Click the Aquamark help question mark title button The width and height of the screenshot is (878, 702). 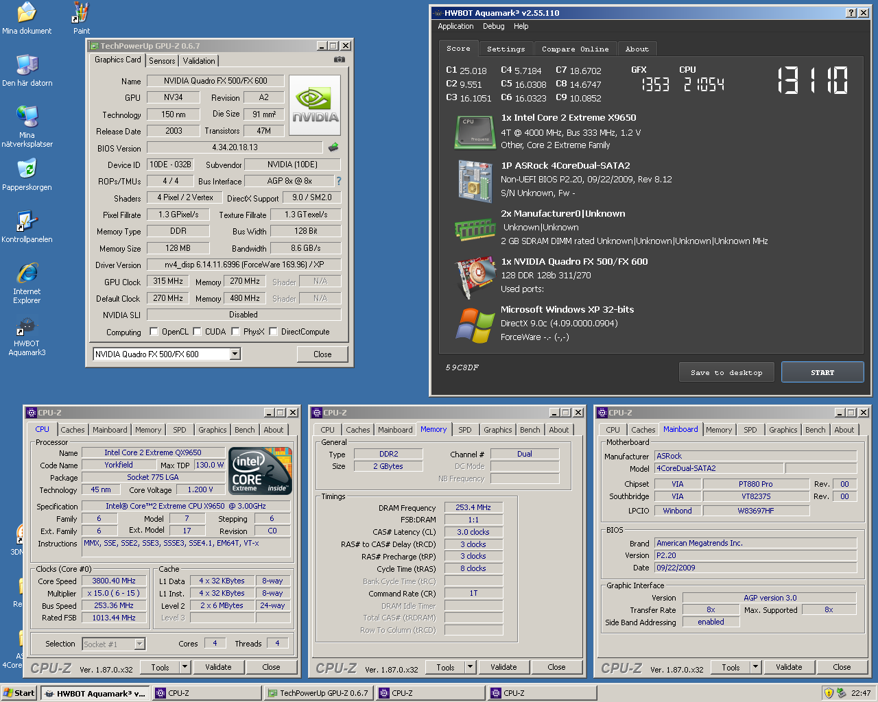[x=851, y=13]
